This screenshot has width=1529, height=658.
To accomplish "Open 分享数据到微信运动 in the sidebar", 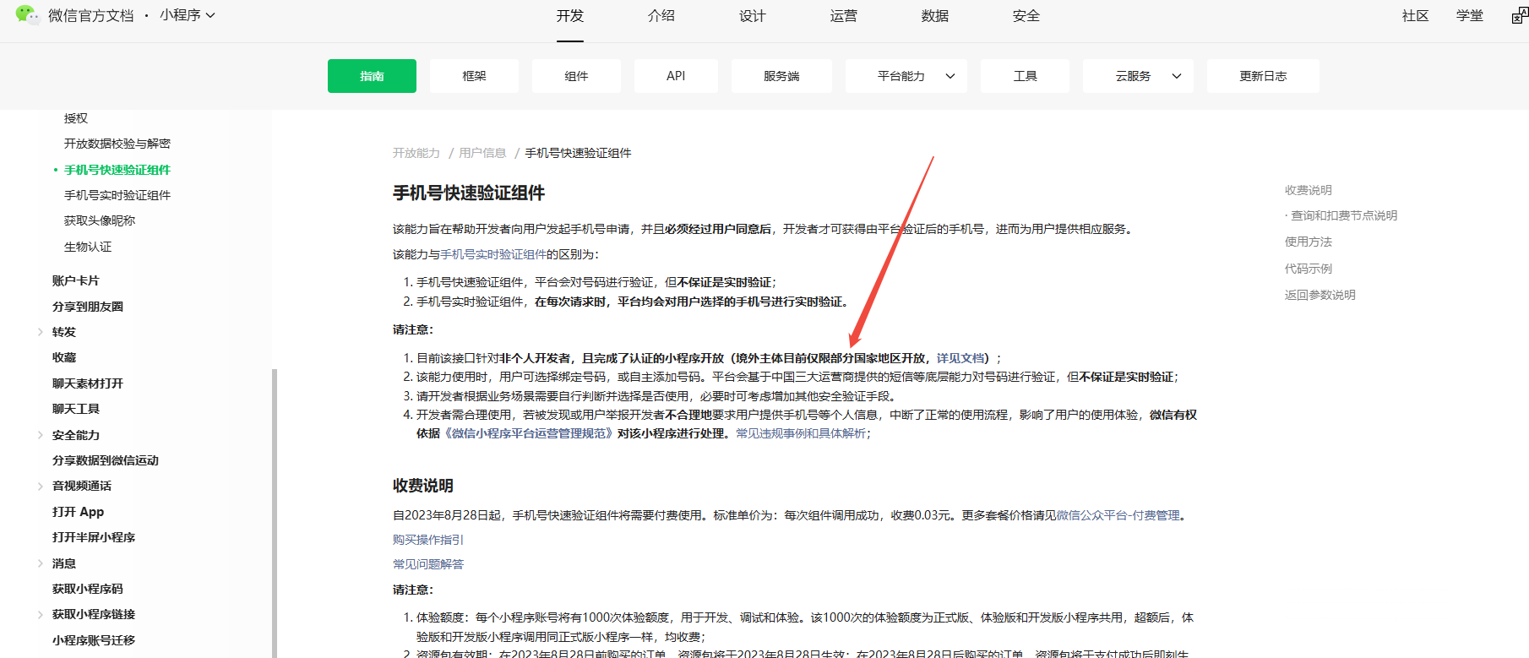I will click(106, 460).
